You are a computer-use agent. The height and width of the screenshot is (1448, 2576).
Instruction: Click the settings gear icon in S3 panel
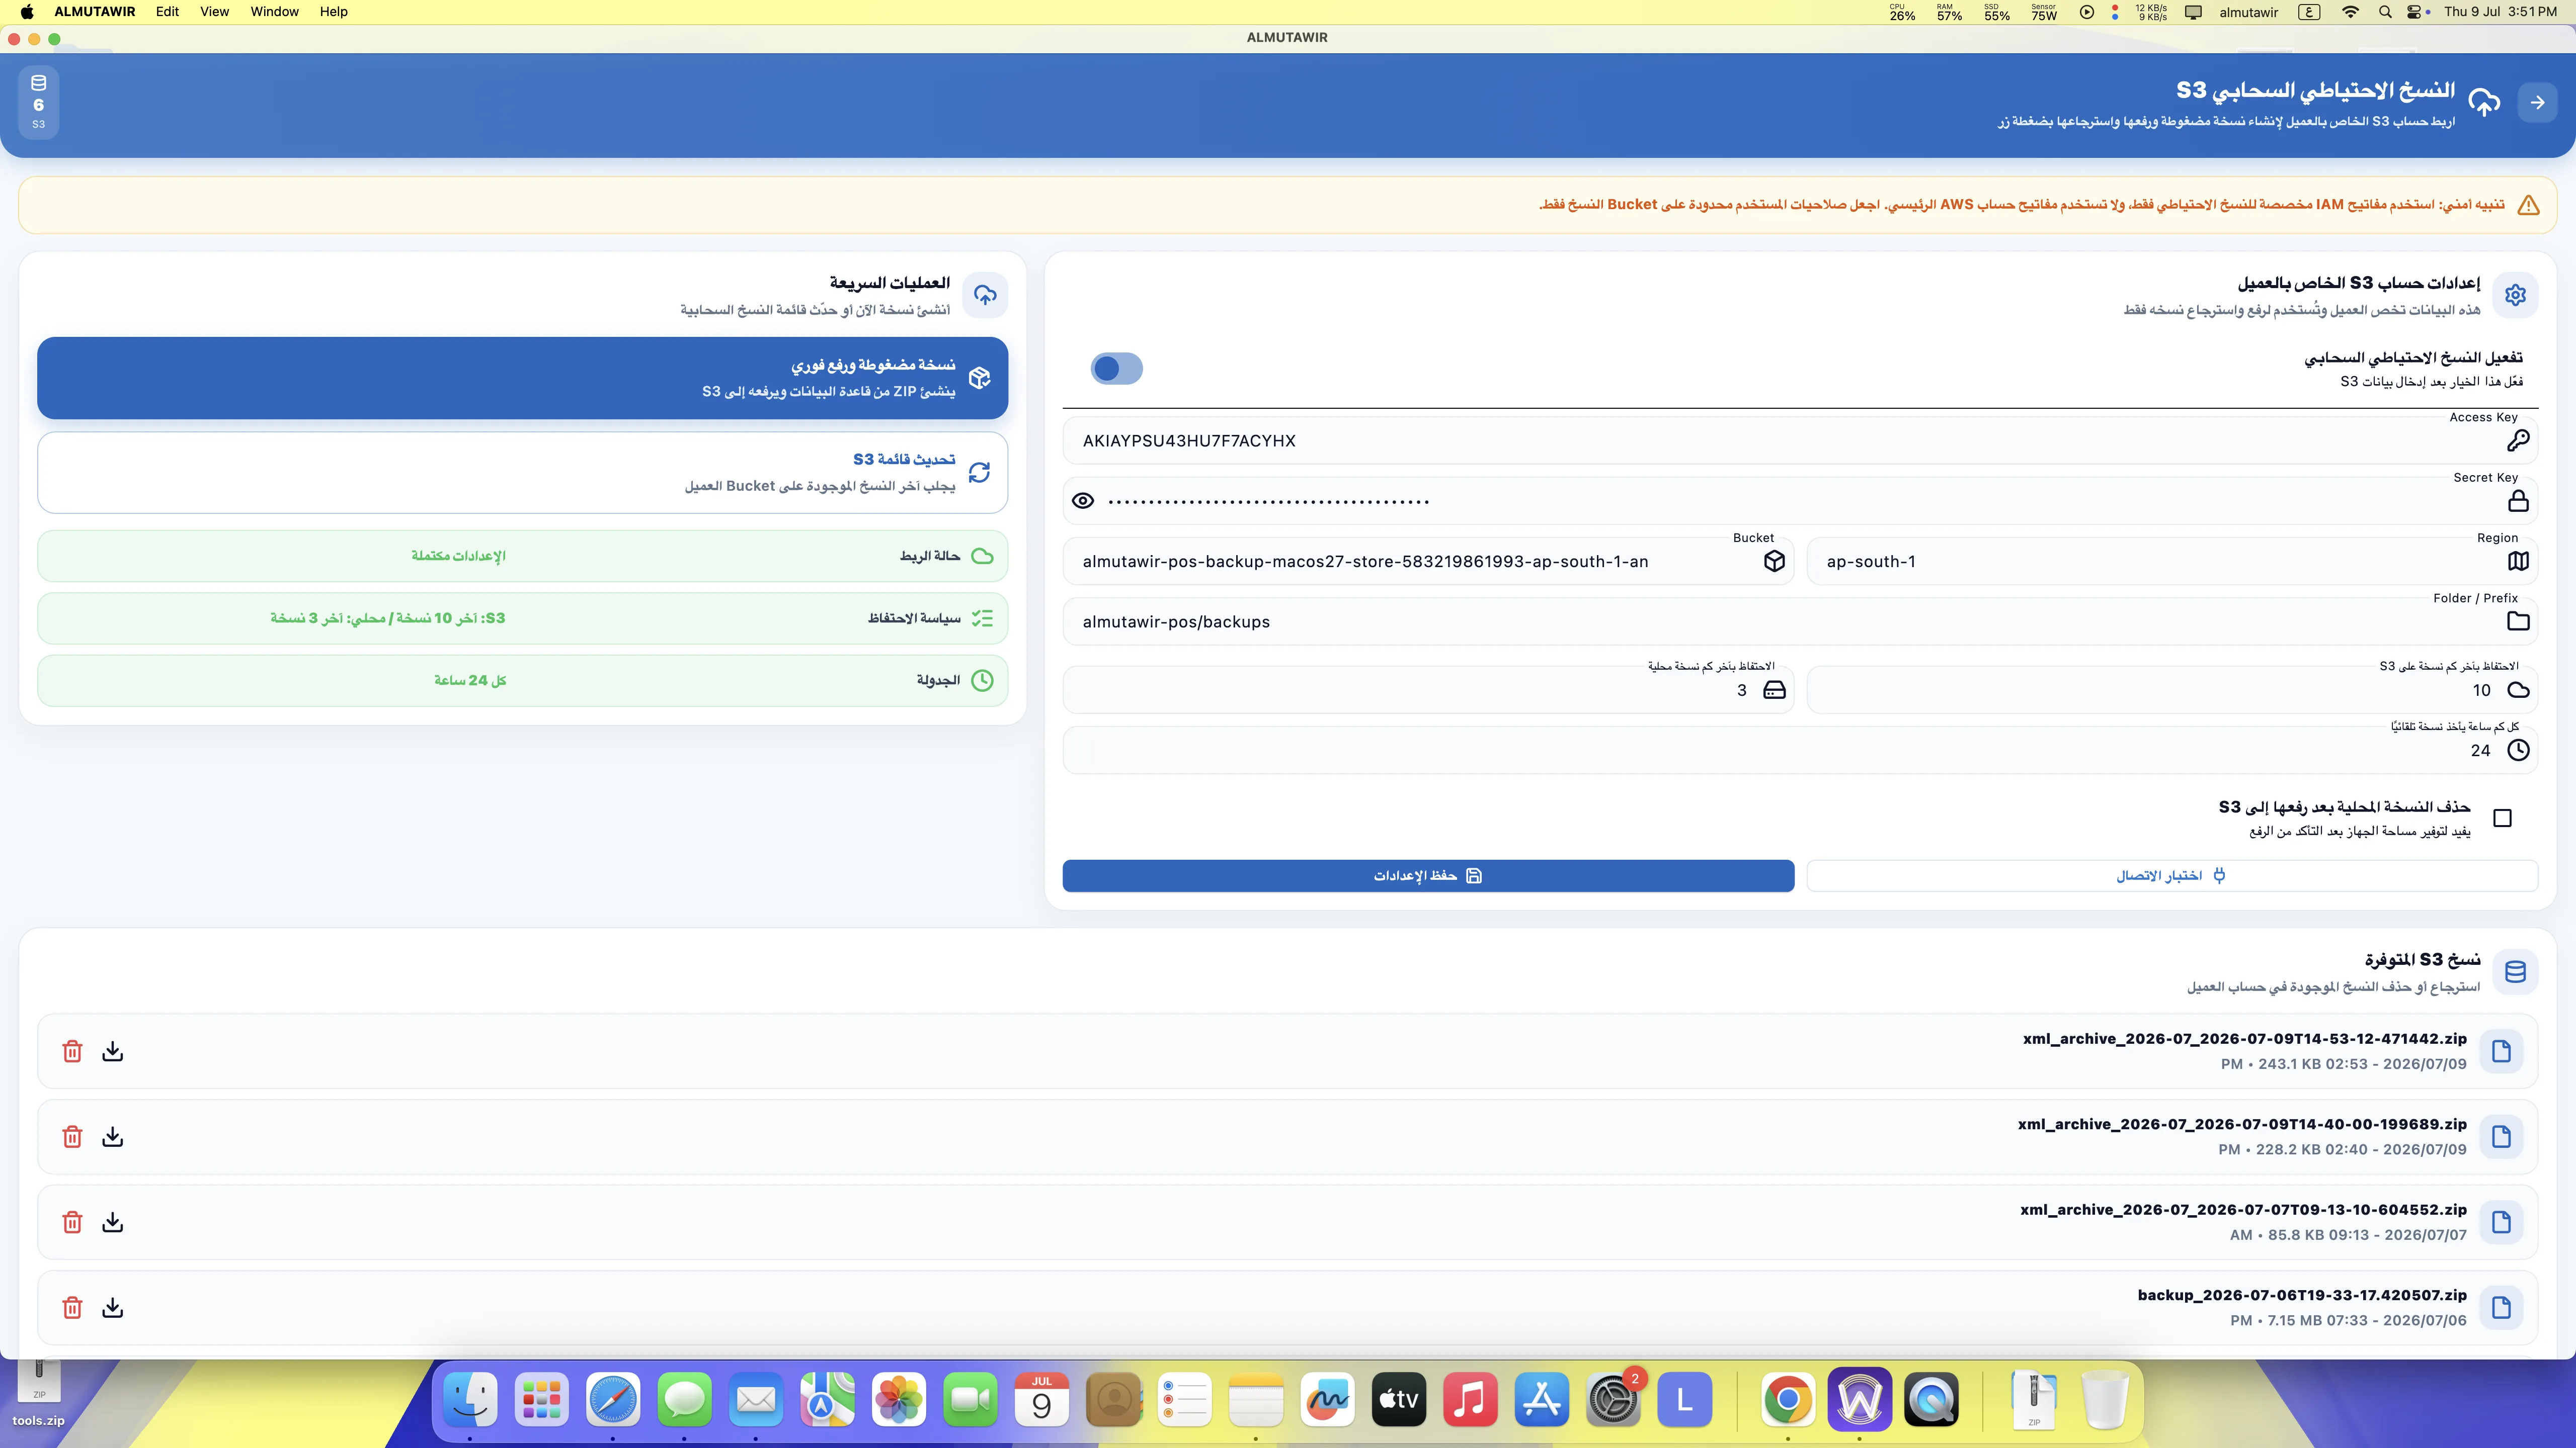point(2515,295)
